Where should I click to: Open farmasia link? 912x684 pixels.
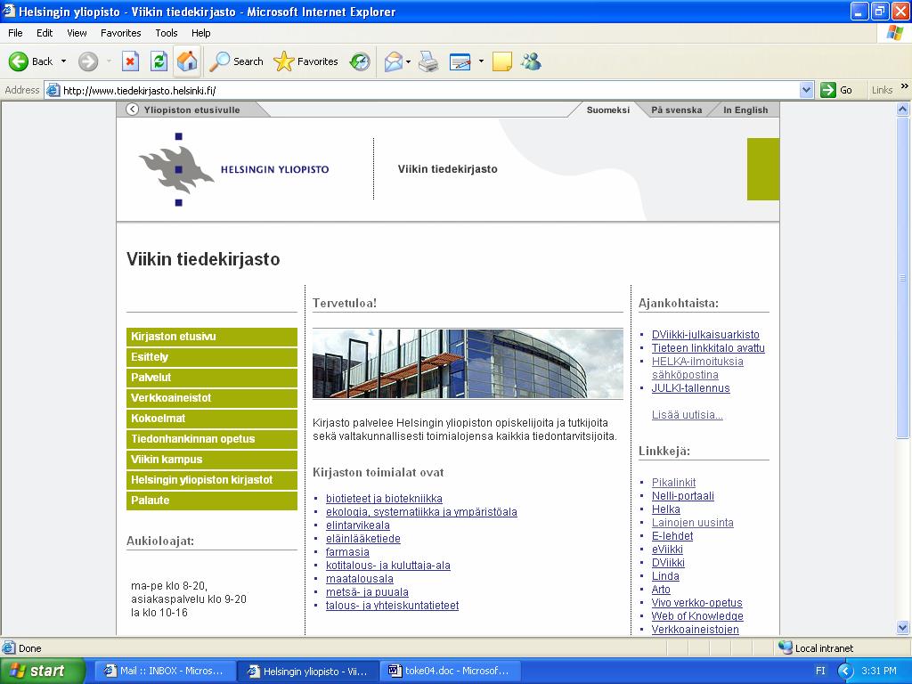pos(347,552)
